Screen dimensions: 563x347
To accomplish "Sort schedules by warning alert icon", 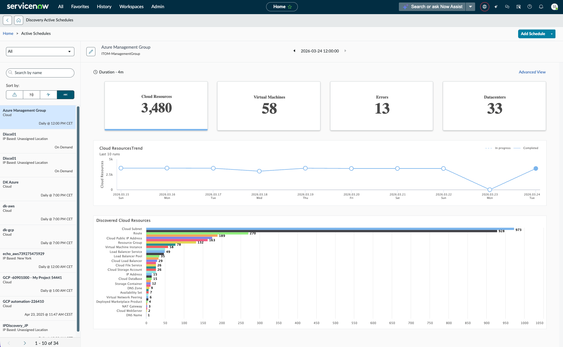I will coord(14,95).
